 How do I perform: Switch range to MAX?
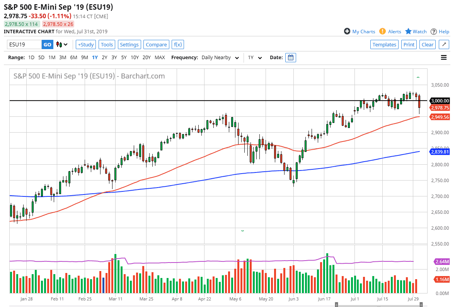160,57
